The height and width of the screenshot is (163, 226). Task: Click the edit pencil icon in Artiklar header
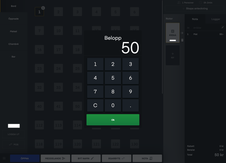(x=223, y=28)
